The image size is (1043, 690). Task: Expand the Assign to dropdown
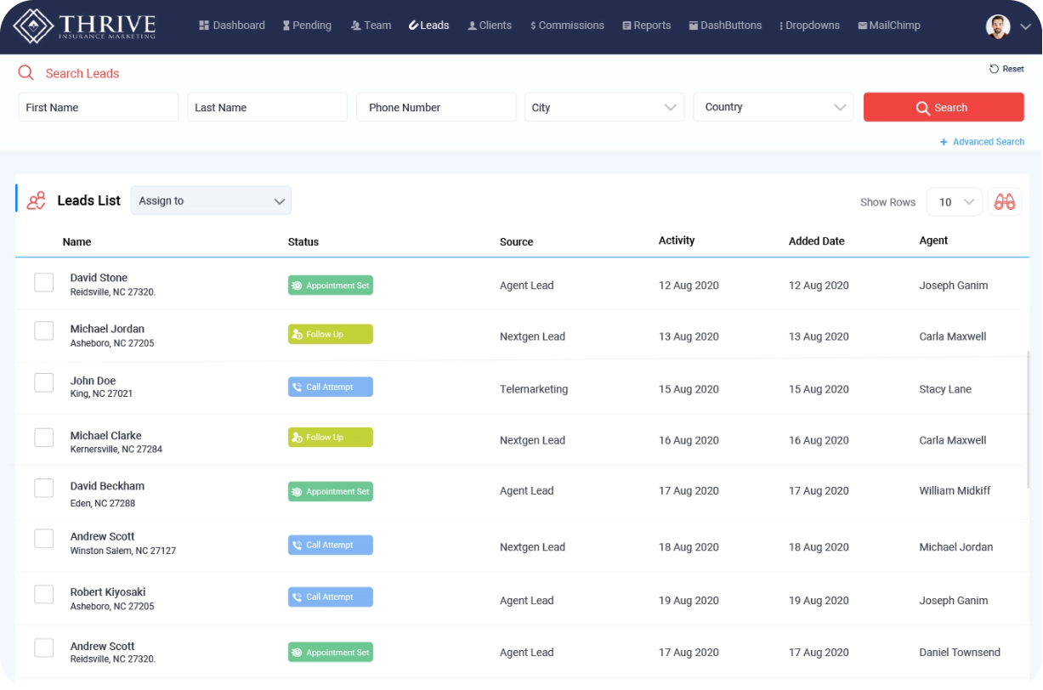(x=211, y=201)
